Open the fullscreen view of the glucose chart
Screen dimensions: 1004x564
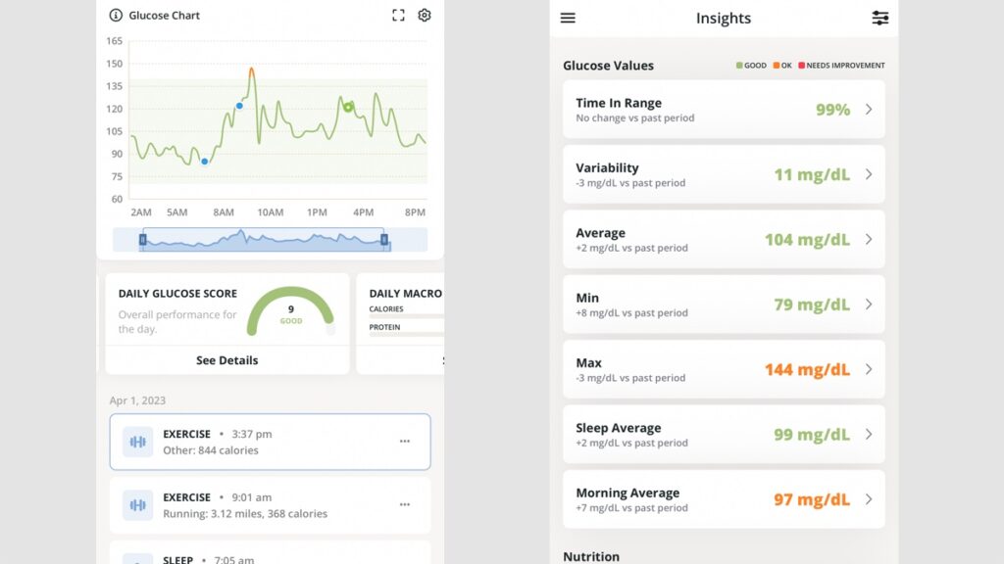click(397, 15)
